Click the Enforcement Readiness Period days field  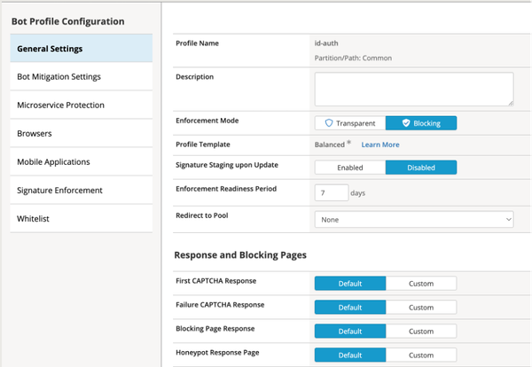pyautogui.click(x=331, y=192)
